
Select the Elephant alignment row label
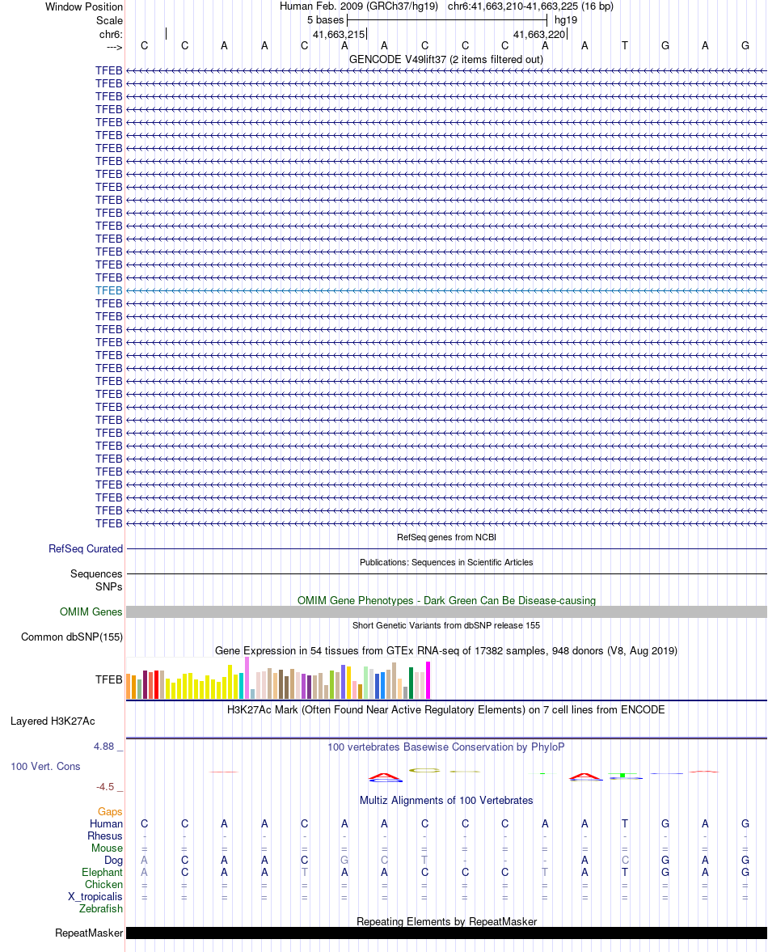[x=102, y=873]
